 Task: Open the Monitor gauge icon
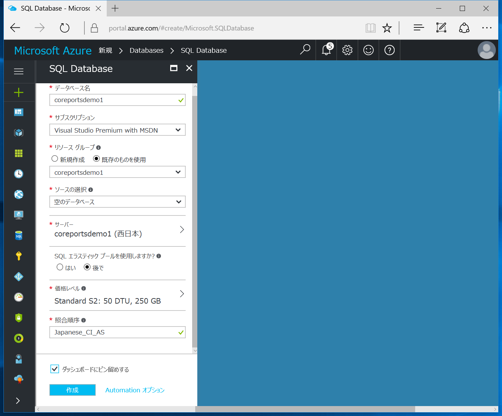tap(19, 297)
